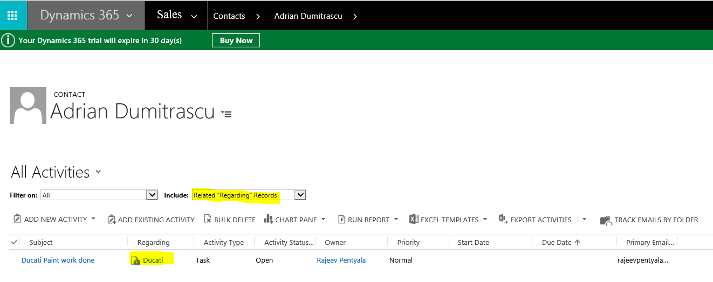713x282 pixels.
Task: Open the app launcher waffle icon
Action: coord(12,15)
